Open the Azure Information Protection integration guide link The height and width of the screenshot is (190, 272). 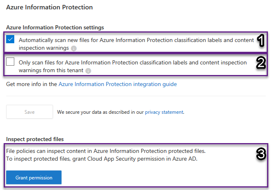pyautogui.click(x=117, y=84)
